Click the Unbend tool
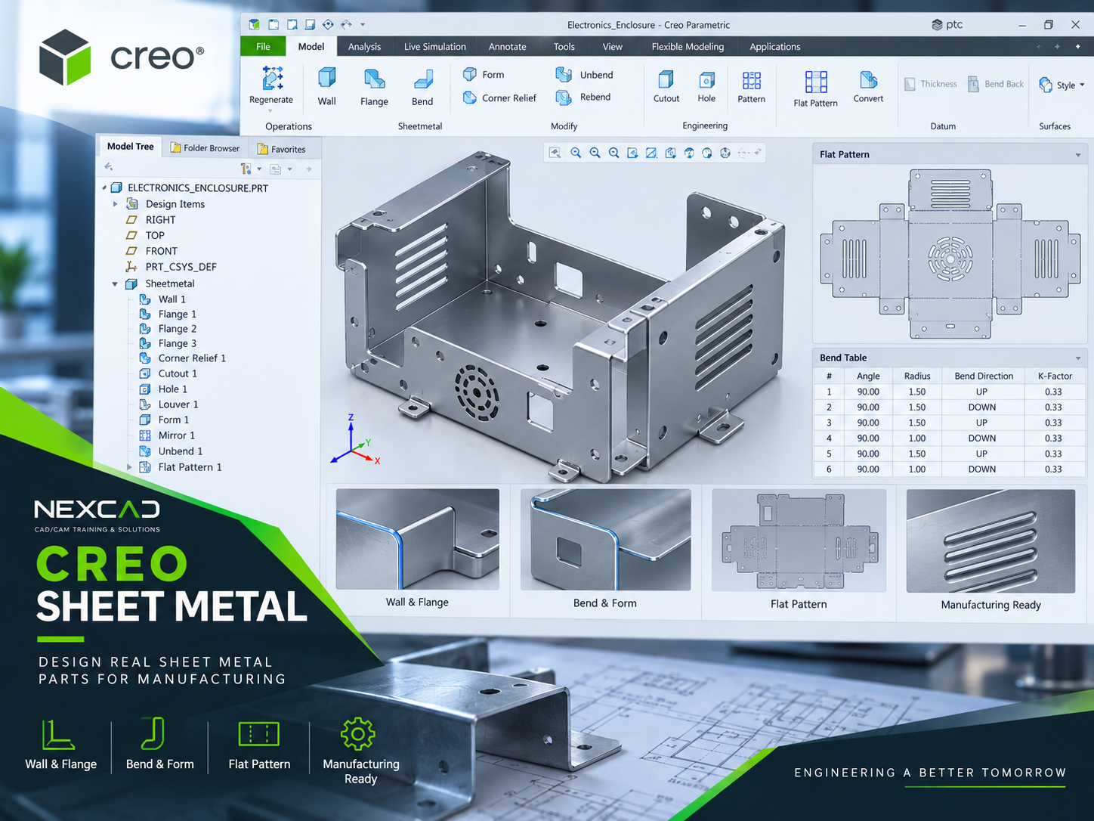The image size is (1094, 821). point(585,75)
